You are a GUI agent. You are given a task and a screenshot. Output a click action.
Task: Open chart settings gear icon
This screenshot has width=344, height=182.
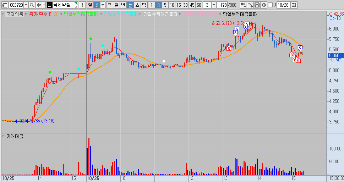tap(264, 5)
